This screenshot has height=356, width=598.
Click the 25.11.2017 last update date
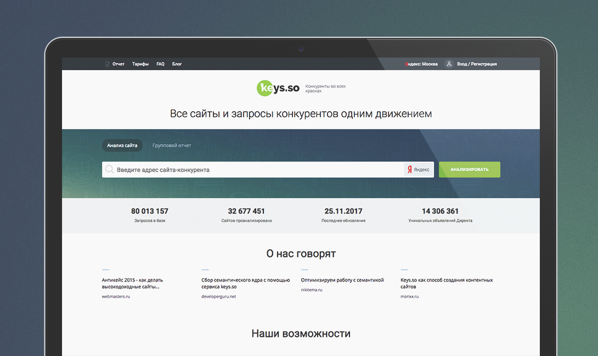343,211
